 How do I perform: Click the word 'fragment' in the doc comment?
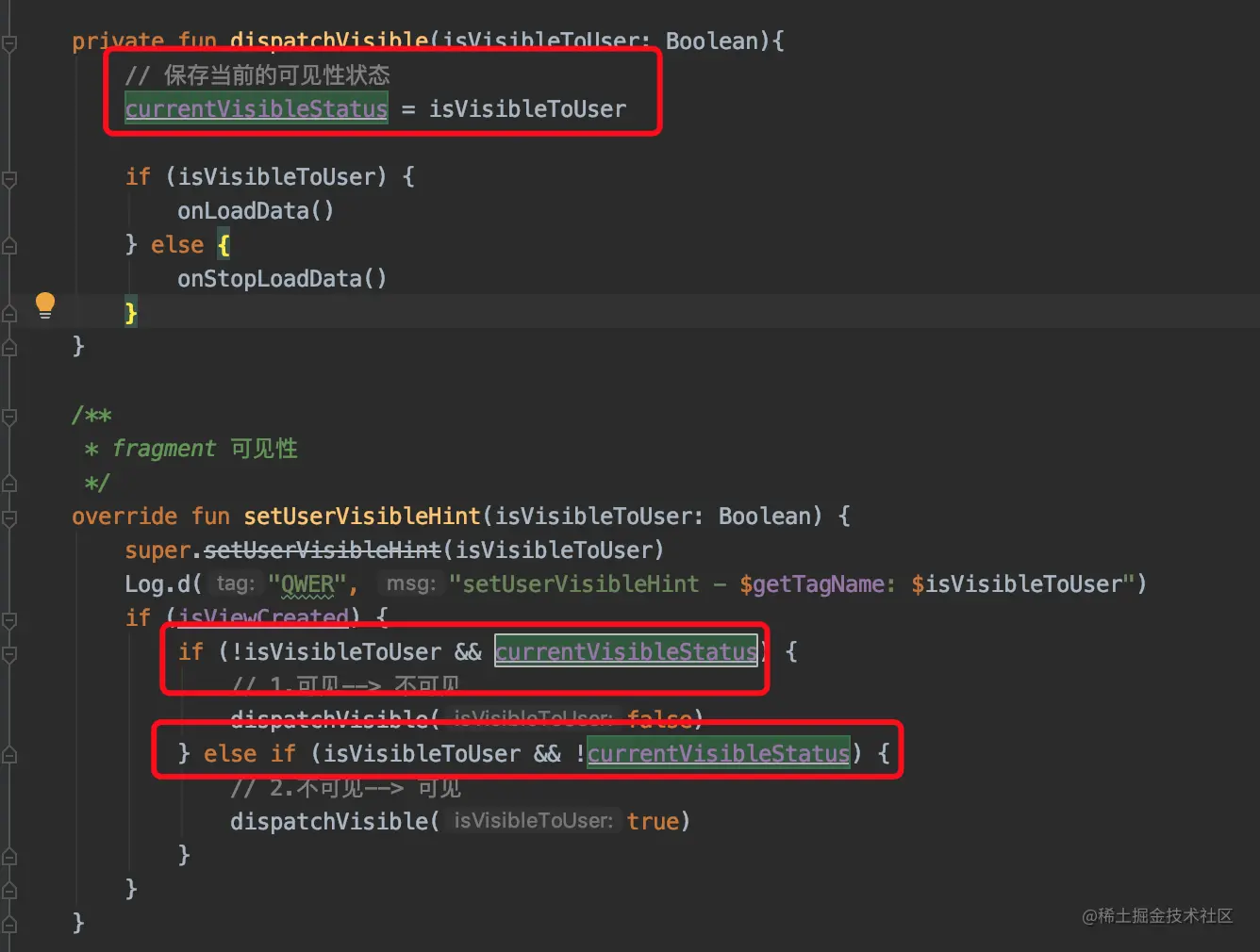pos(164,449)
